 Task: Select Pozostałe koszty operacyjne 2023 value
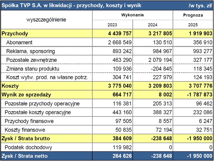[x=112, y=112]
